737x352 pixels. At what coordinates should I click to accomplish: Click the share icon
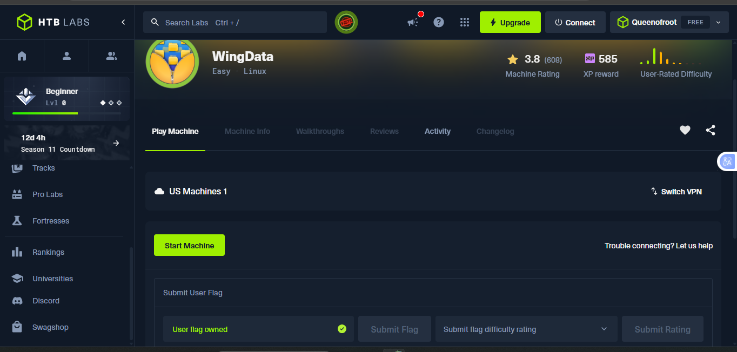(711, 130)
